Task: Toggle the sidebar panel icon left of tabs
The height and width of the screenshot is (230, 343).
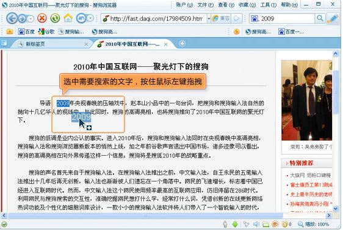Action: tap(4, 43)
